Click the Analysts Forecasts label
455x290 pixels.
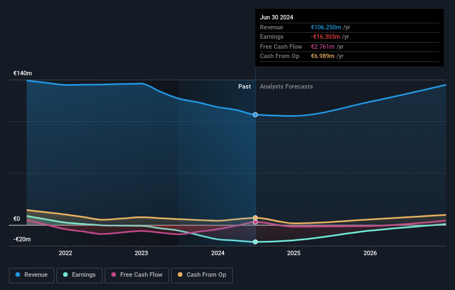tap(286, 86)
